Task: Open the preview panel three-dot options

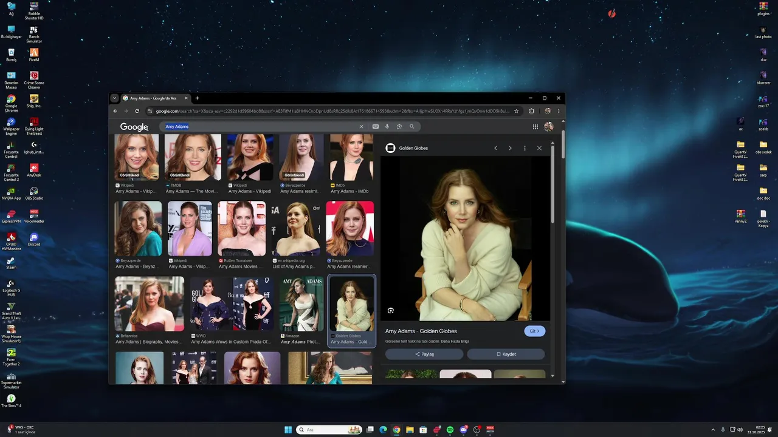Action: [525, 148]
